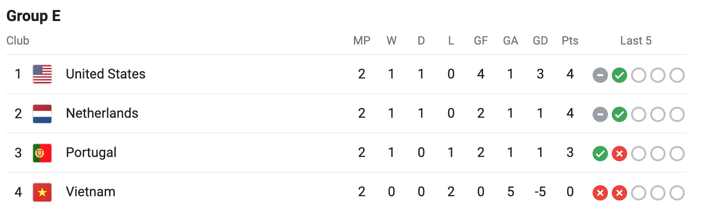The width and height of the screenshot is (704, 223).
Task: Click Netherlands' green win checkmark icon
Action: click(619, 114)
